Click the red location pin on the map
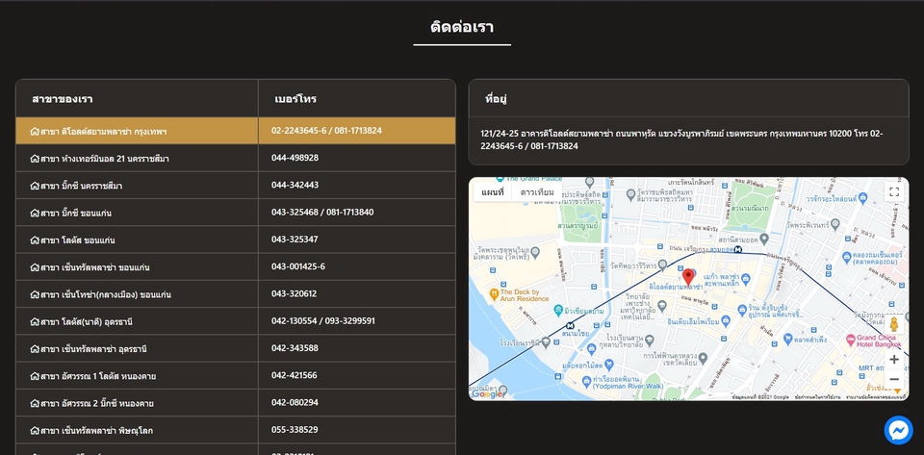 pyautogui.click(x=687, y=277)
